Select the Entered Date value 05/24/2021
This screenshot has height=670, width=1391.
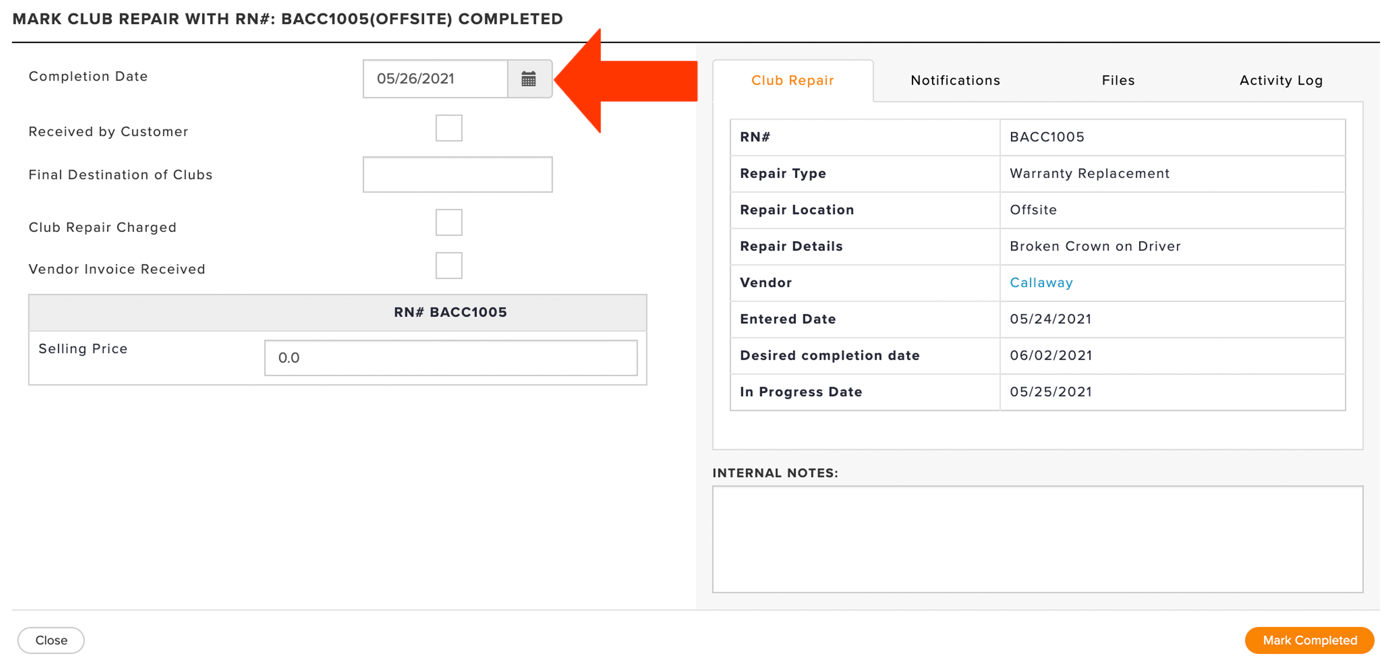tap(1050, 319)
